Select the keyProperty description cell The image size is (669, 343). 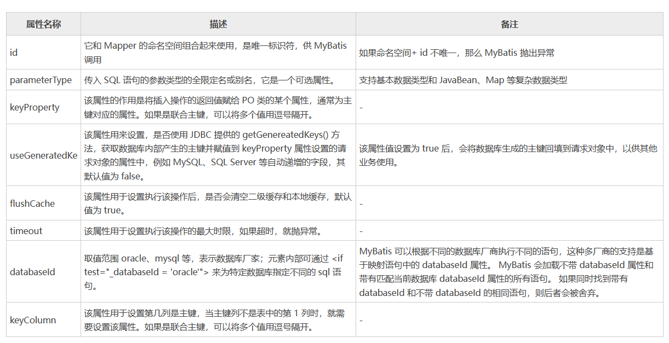(x=218, y=107)
